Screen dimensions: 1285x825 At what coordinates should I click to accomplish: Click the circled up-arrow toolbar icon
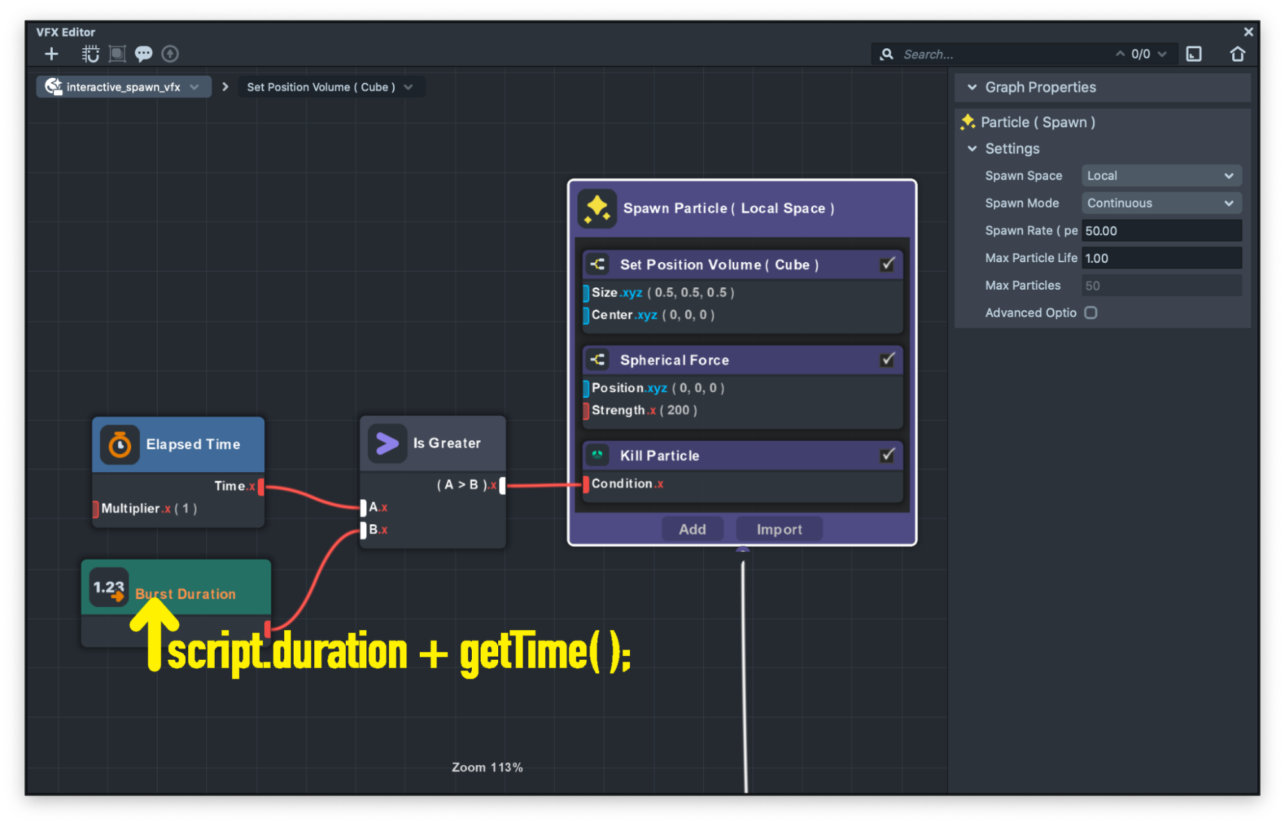pyautogui.click(x=170, y=54)
